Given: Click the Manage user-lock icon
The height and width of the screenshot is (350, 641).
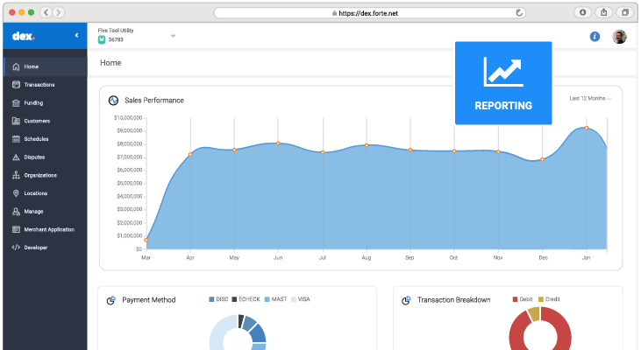Looking at the screenshot, I should [16, 211].
